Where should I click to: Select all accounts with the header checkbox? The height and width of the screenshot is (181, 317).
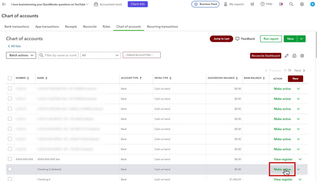pyautogui.click(x=10, y=78)
